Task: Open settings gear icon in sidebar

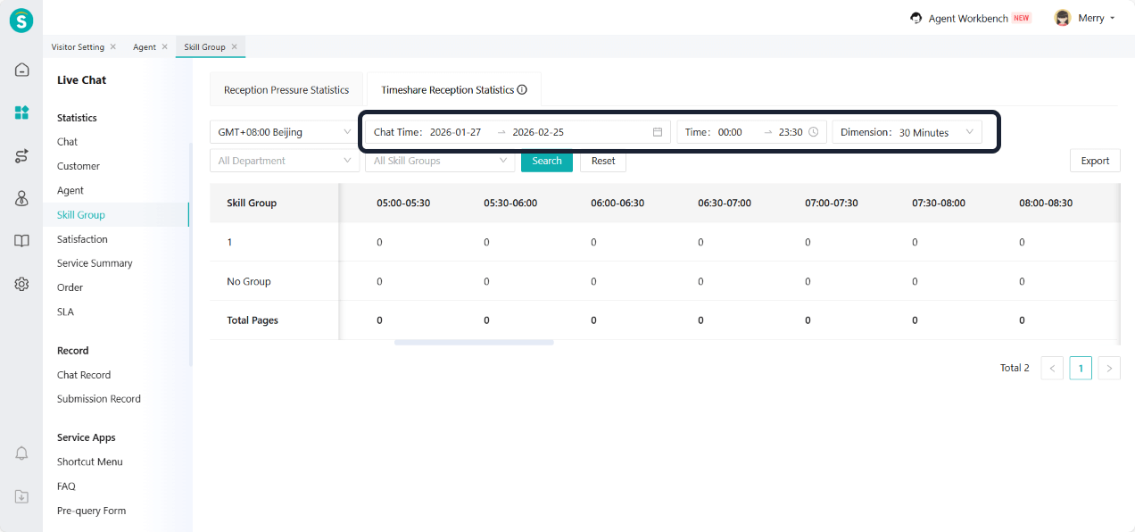Action: point(21,284)
